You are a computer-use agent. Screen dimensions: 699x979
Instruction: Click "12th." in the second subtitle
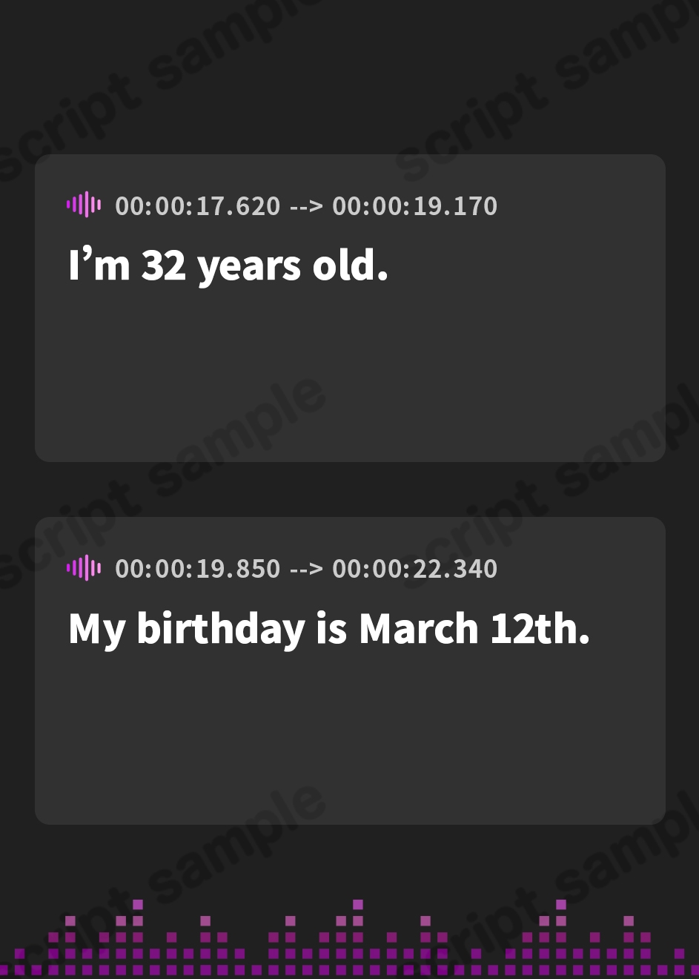point(540,629)
